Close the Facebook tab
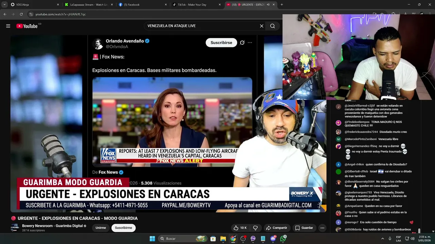435x244 pixels. click(x=166, y=5)
